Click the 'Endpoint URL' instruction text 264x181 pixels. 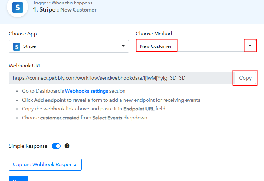coord(139,109)
